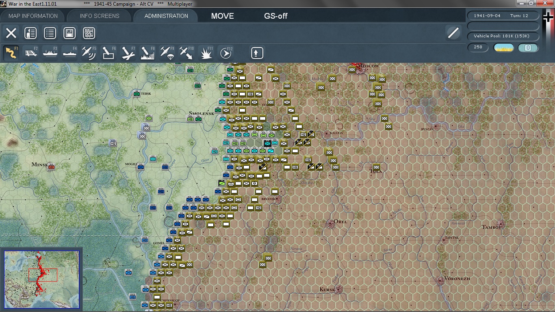Select the ADMINISTRATION tab
Viewport: 555px width, 312px height.
tap(166, 16)
